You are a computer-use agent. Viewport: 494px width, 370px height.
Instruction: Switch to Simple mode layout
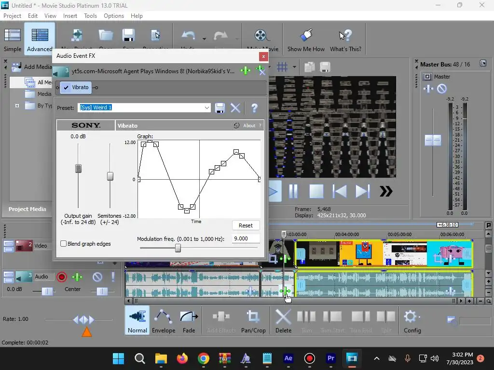[13, 40]
